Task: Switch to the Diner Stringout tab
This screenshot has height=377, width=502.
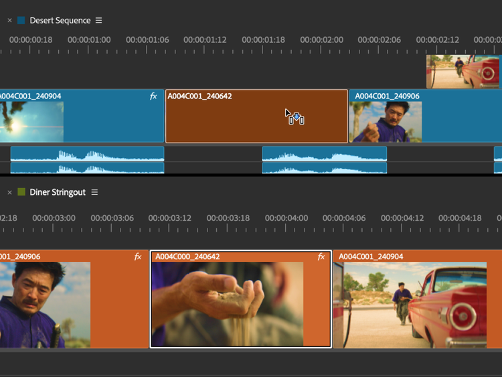Action: click(58, 192)
